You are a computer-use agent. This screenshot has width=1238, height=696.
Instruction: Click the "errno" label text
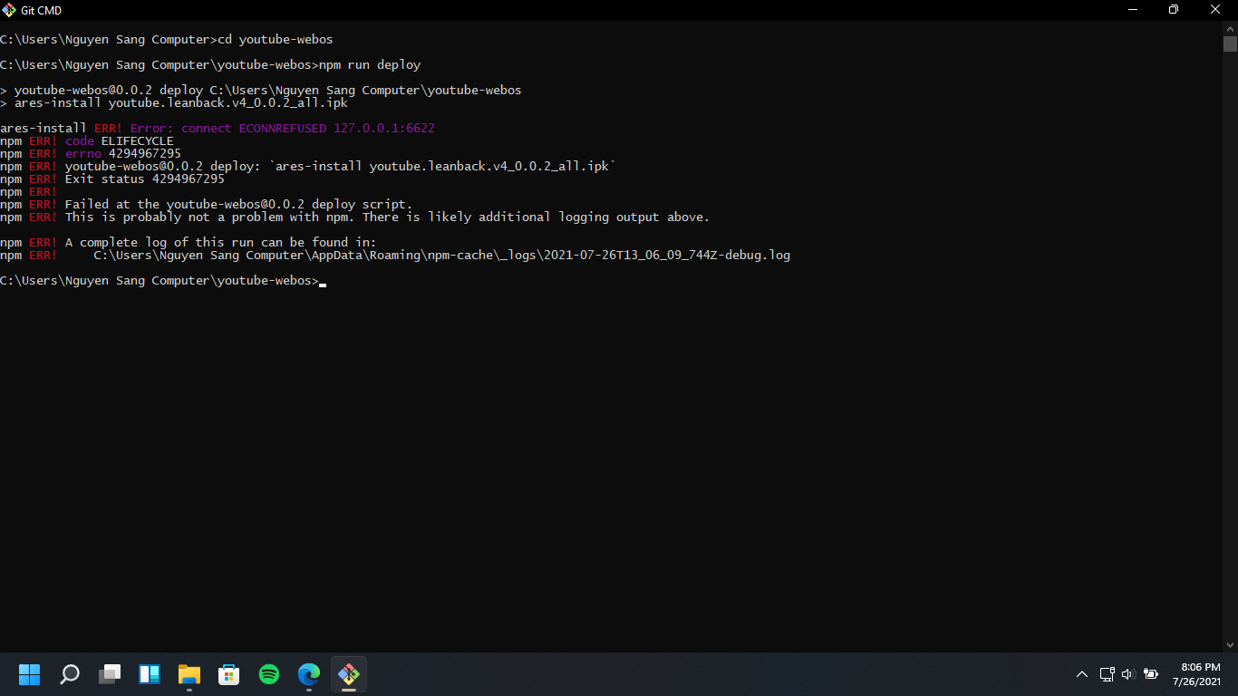pyautogui.click(x=83, y=154)
